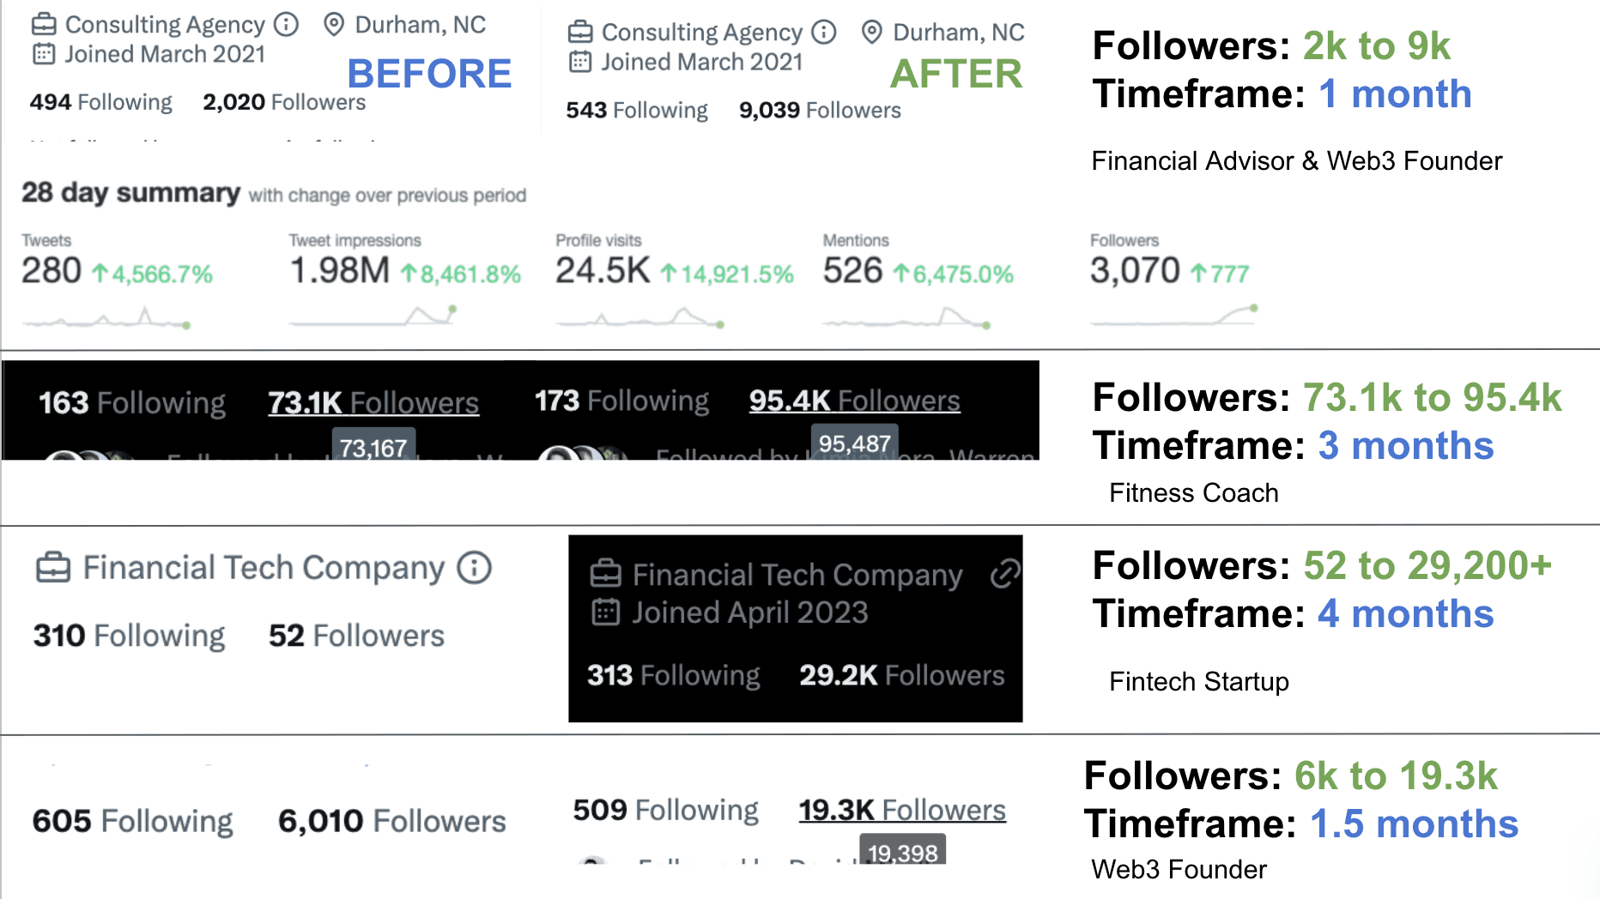The height and width of the screenshot is (899, 1600).
Task: Click the 29.2K Followers count
Action: [902, 675]
